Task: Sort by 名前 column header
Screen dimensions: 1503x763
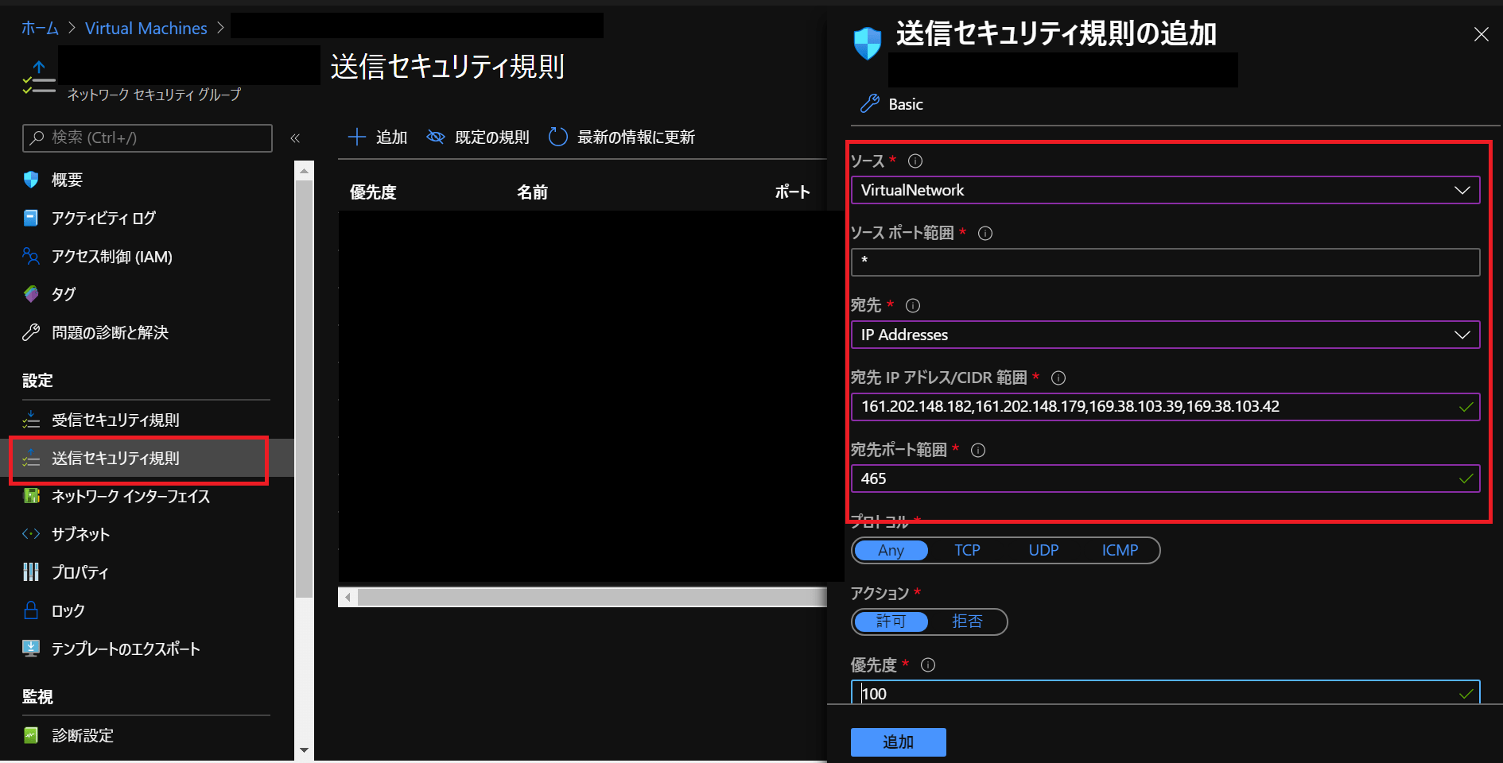Action: click(x=532, y=192)
